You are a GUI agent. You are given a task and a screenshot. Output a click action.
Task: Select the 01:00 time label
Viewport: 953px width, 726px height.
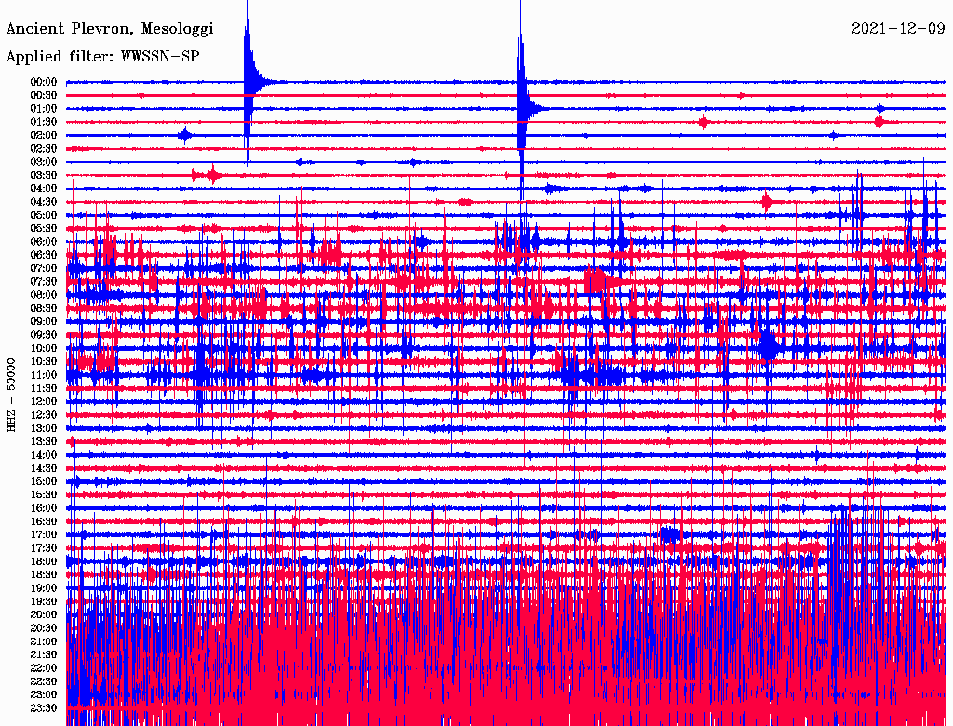coord(44,109)
